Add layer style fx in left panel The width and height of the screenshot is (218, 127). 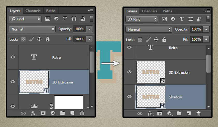pos(34,114)
